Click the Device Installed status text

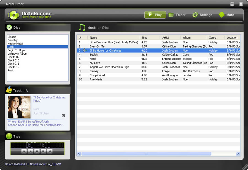point(33,164)
